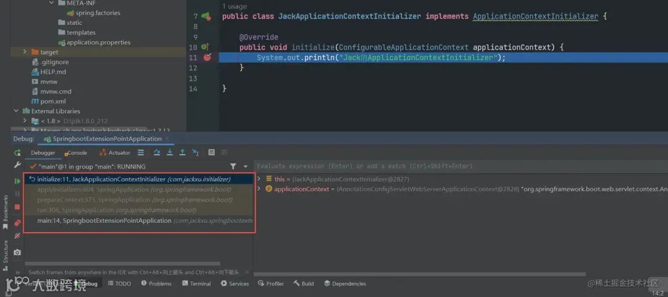Focus the Evaluate expression input field

click(461, 166)
